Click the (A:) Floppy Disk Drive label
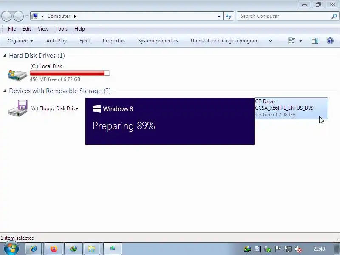This screenshot has height=255, width=340. tap(54, 108)
